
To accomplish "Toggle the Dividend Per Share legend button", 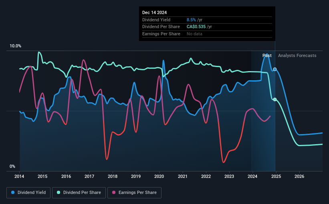I will (x=79, y=193).
